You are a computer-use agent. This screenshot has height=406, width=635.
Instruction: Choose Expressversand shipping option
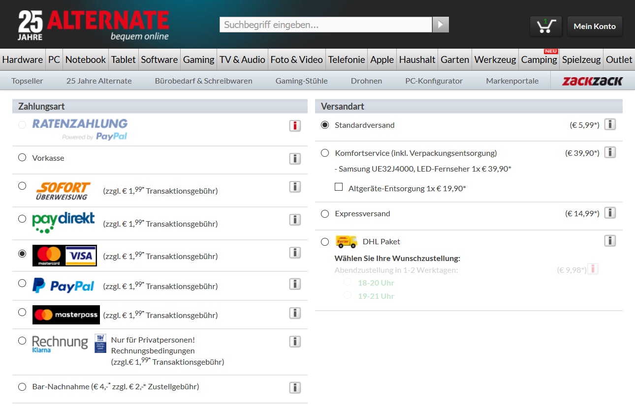click(325, 214)
